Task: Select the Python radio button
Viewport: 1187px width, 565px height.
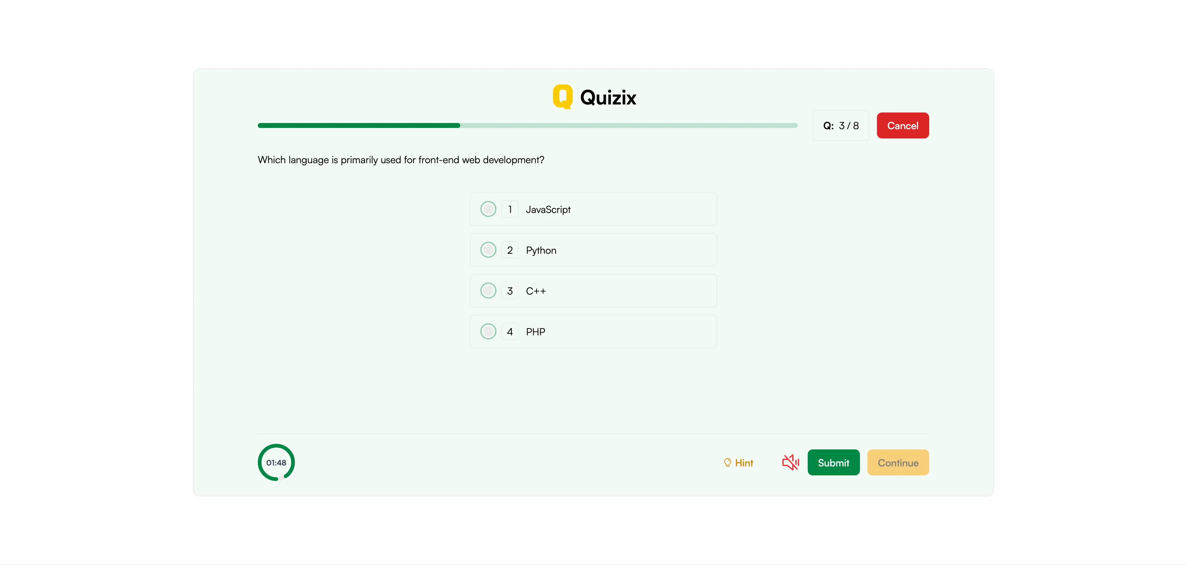Action: click(x=488, y=250)
